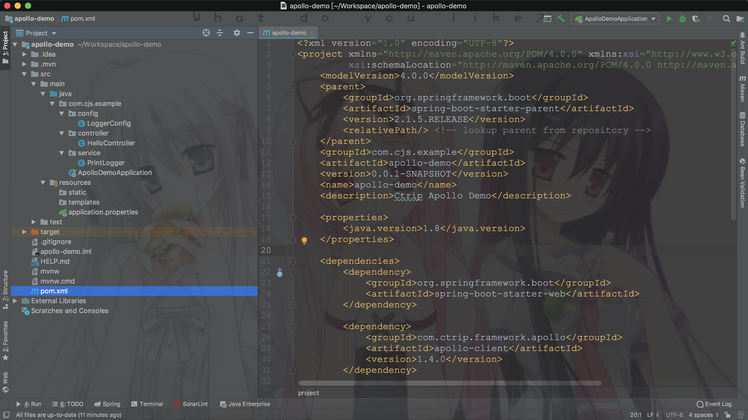Open the PrintLogger class
Image resolution: width=748 pixels, height=420 pixels.
[106, 163]
